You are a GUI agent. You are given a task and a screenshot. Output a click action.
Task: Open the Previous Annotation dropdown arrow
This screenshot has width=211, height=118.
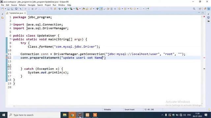click(x=128, y=9)
